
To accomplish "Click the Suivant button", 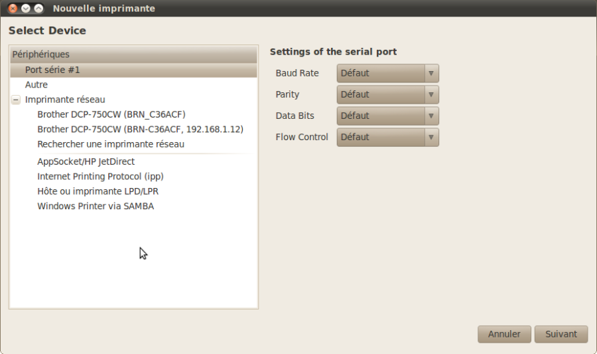I will pyautogui.click(x=561, y=334).
